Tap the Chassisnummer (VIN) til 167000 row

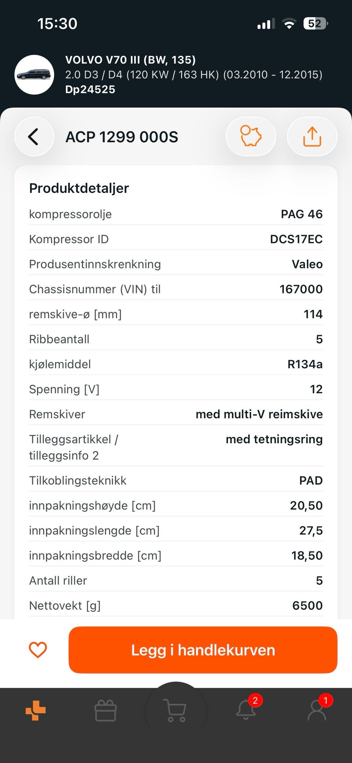pos(176,289)
